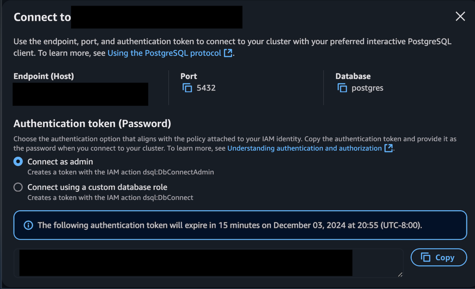Copy the database name using its copy icon
Viewport: 475px width, 289px height.
342,88
